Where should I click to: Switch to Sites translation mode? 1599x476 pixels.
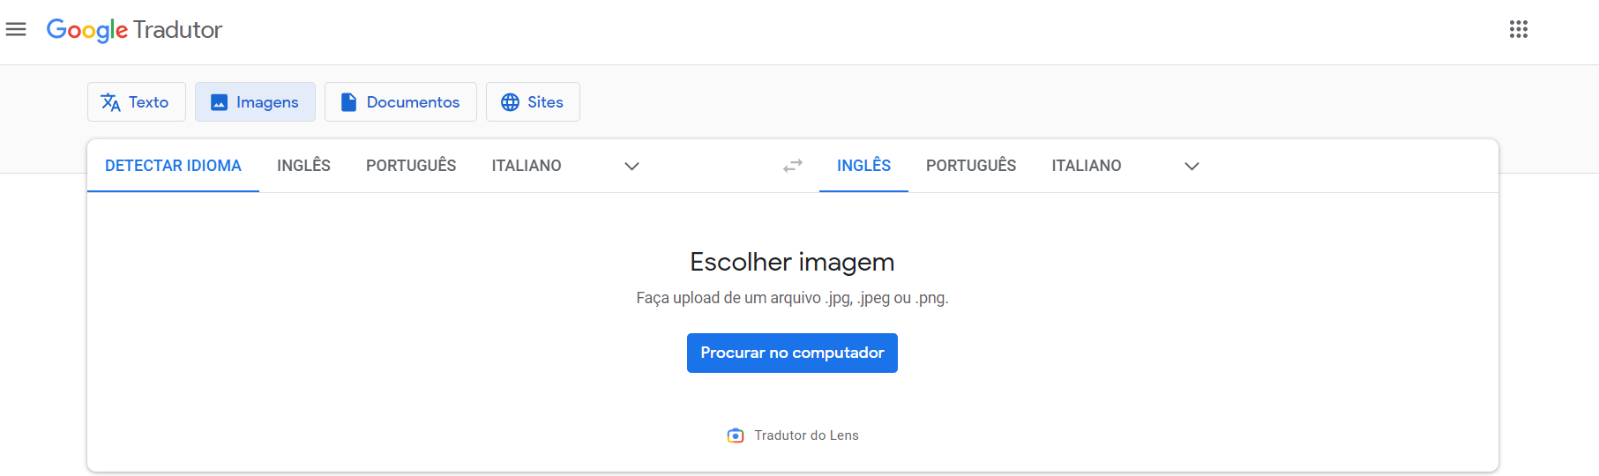click(533, 102)
